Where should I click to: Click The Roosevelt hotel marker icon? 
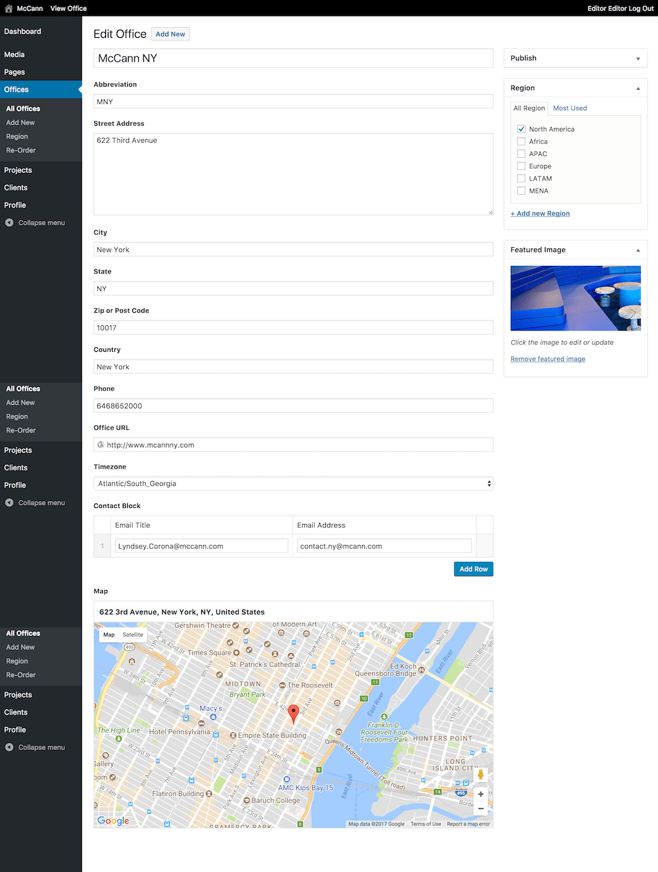282,685
